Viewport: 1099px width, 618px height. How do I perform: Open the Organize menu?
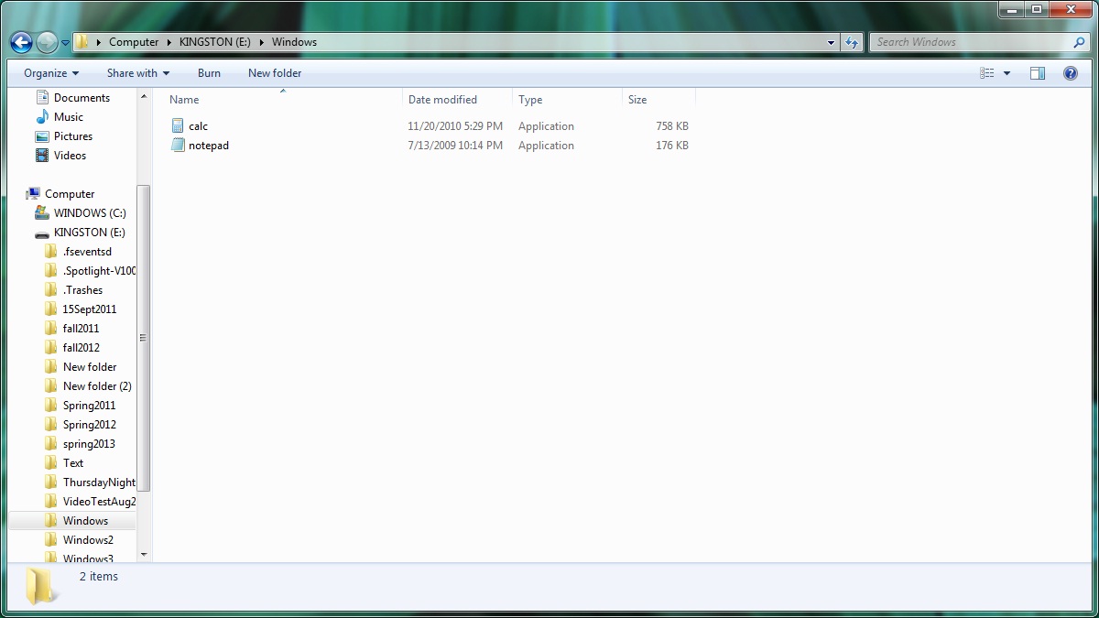click(51, 73)
